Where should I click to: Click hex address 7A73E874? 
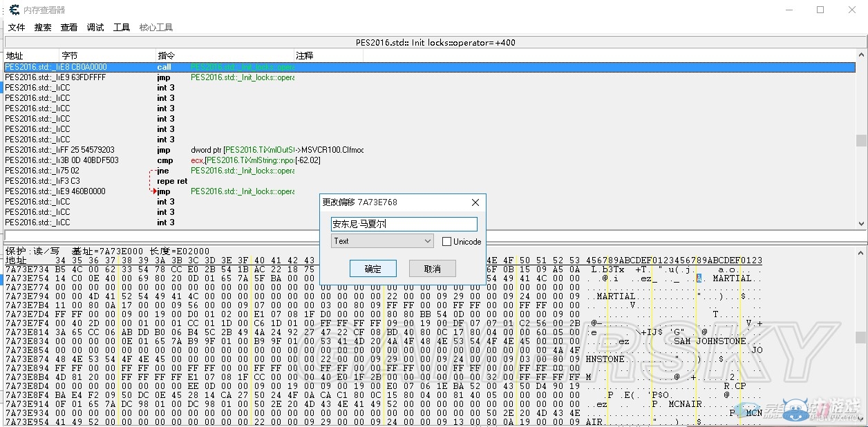(27, 359)
